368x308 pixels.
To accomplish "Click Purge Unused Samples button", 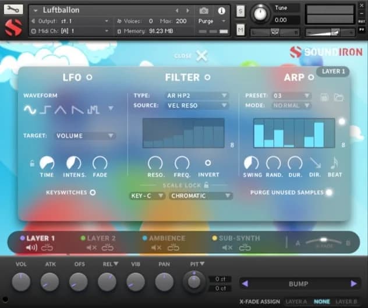I will point(329,192).
